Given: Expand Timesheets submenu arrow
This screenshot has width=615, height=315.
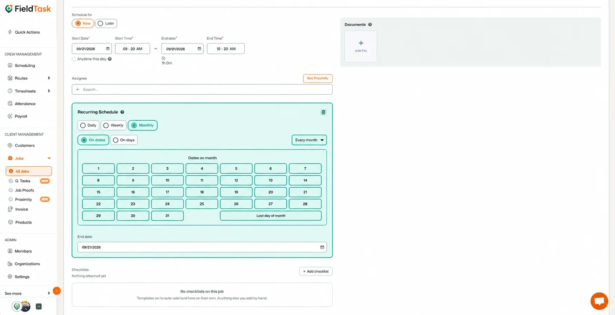Looking at the screenshot, I should 49,91.
